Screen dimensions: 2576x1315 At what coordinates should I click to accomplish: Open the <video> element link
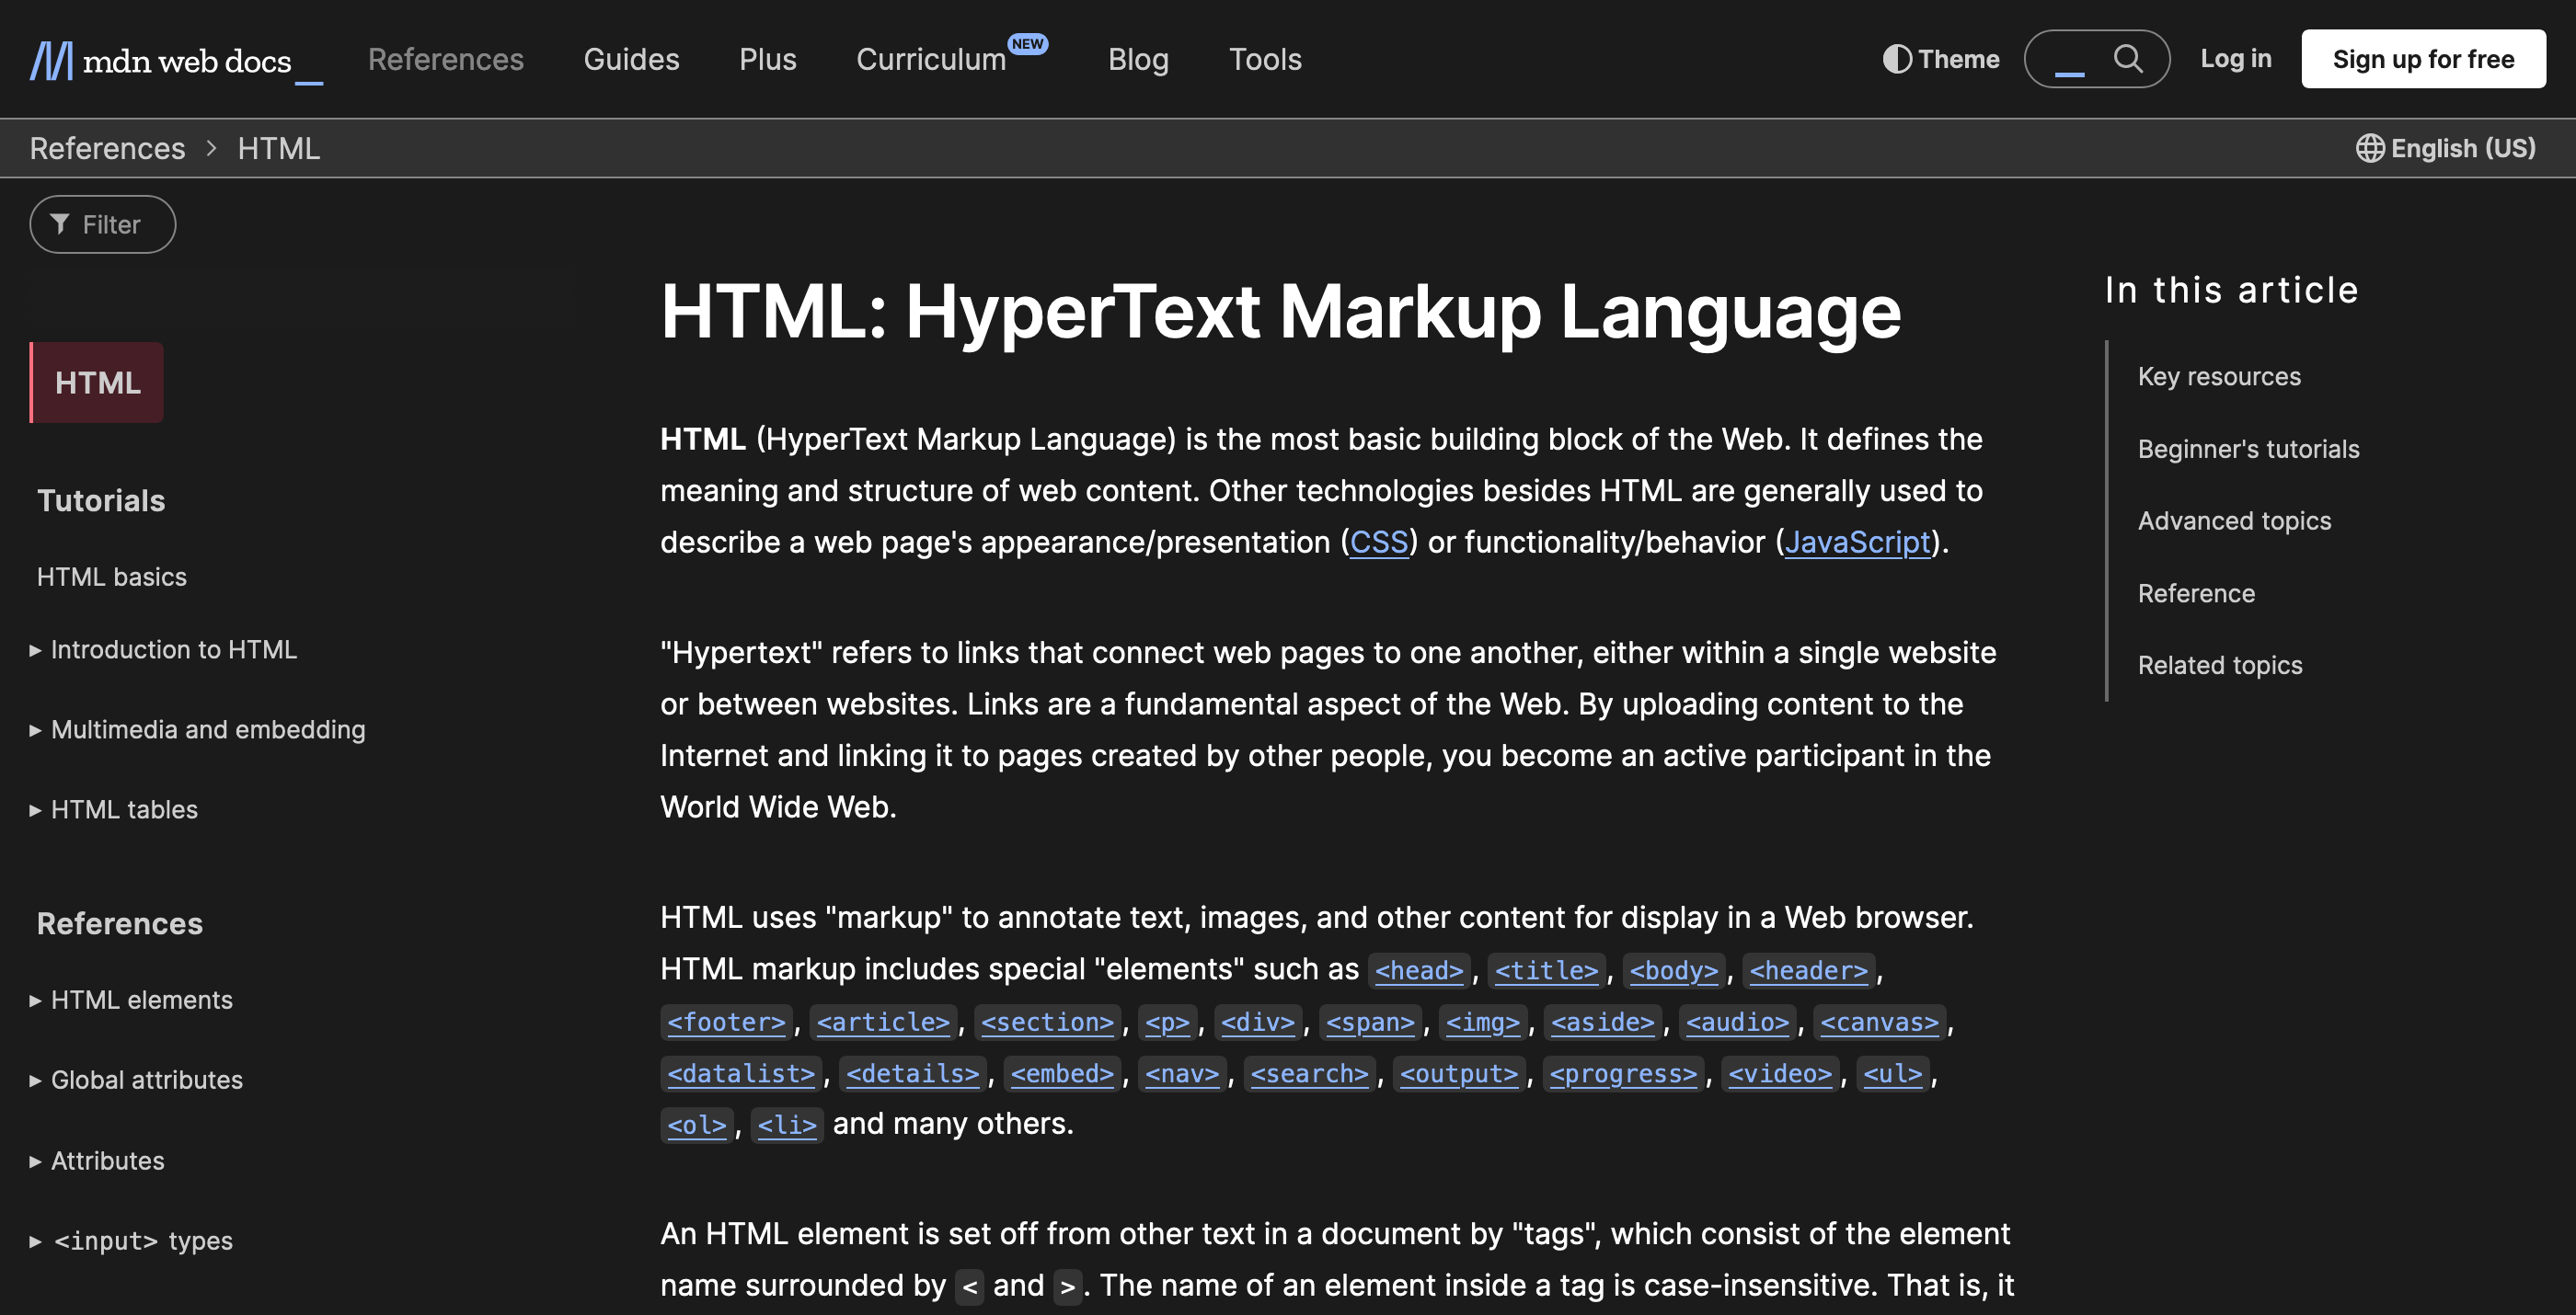1780,1074
